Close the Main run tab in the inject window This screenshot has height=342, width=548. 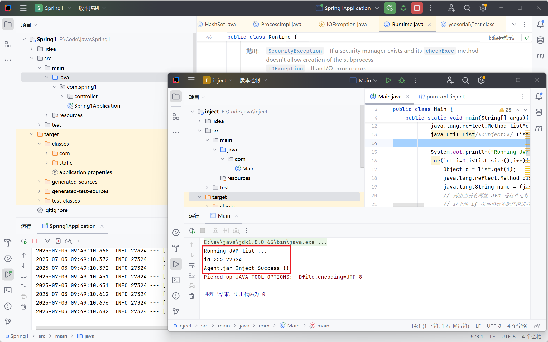click(237, 216)
